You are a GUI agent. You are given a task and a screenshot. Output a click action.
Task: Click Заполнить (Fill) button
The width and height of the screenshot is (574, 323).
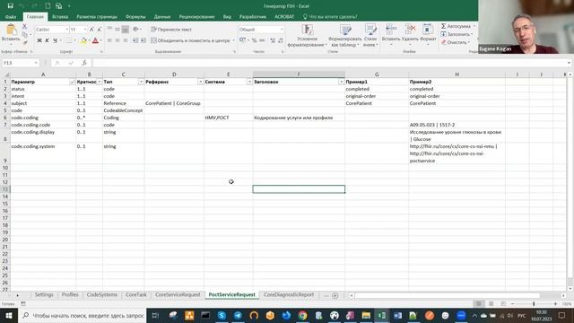(x=457, y=34)
